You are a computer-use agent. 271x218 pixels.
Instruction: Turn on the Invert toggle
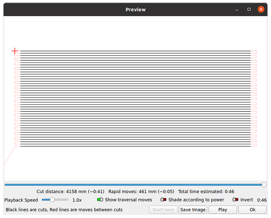click(x=235, y=200)
